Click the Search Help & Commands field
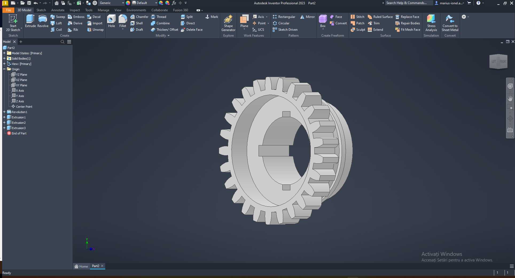Screen dimensions: 515x278 coord(409,3)
